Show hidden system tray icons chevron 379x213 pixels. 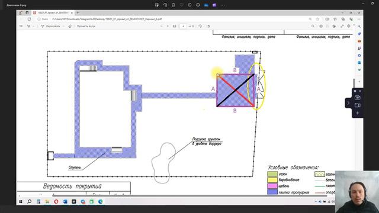[316, 201]
